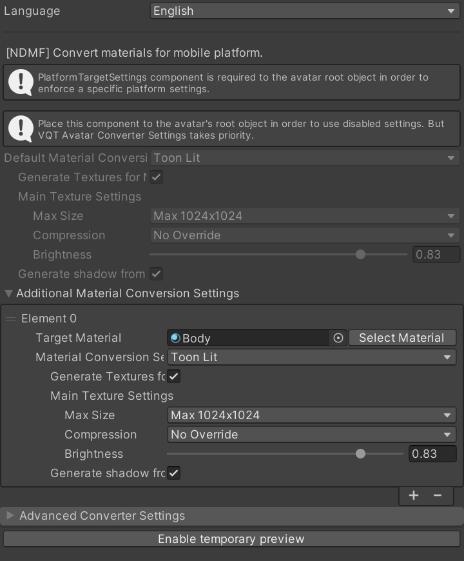The height and width of the screenshot is (561, 464).
Task: Expand Advanced Converter Settings section
Action: tap(10, 516)
